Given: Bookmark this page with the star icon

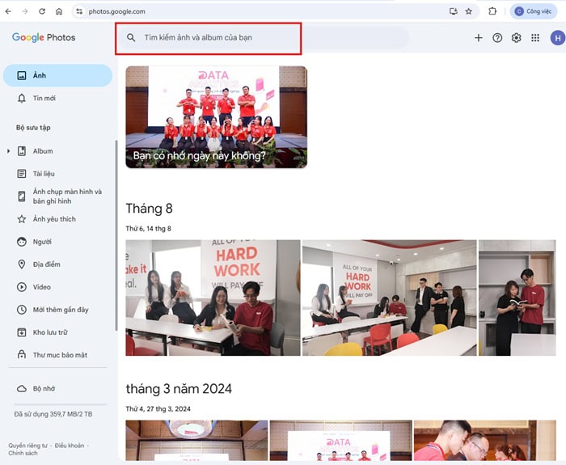Looking at the screenshot, I should pyautogui.click(x=468, y=11).
